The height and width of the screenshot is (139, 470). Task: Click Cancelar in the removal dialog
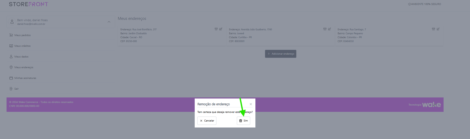(207, 121)
